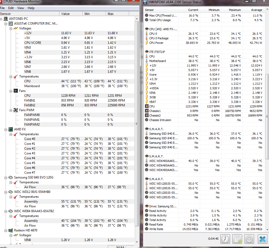Click the HWMonitor scrollbar down arrow
269x248 pixels.
[x=137, y=242]
